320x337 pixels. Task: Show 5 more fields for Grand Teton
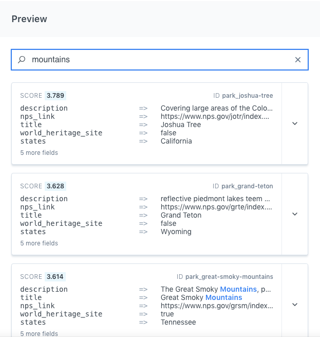(x=39, y=243)
